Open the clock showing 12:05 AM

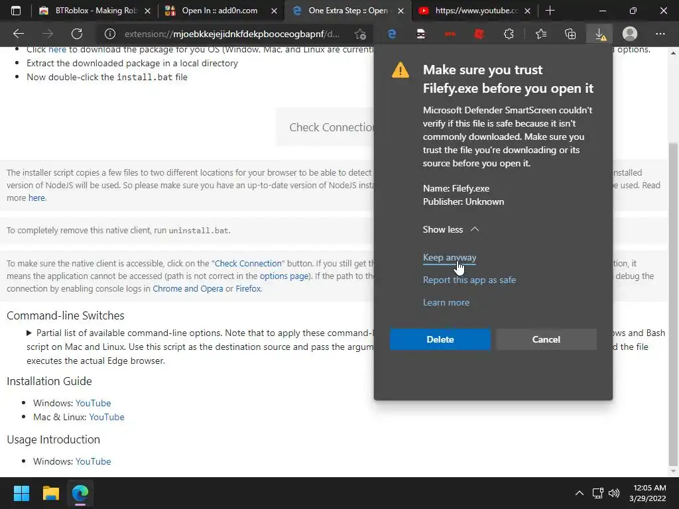tap(648, 493)
